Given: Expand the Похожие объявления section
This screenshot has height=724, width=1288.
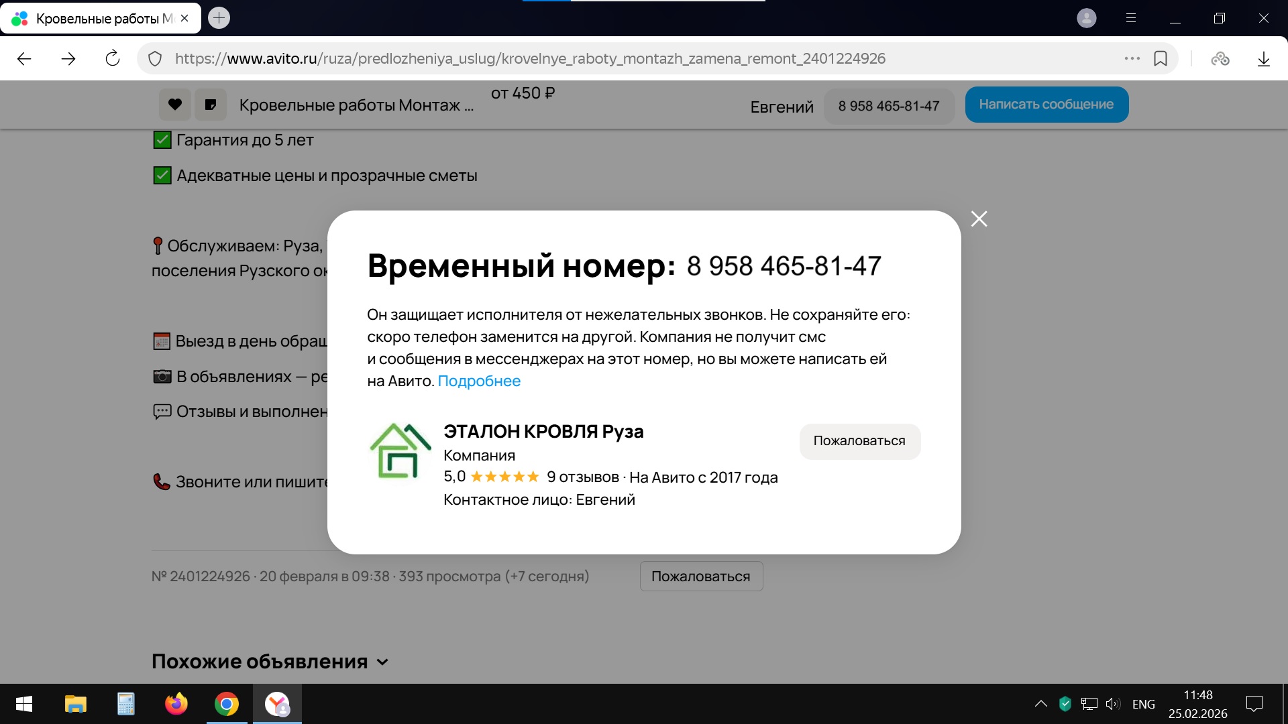Looking at the screenshot, I should coord(382,662).
